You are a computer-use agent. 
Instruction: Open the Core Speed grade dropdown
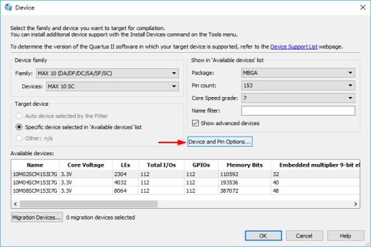coord(298,98)
